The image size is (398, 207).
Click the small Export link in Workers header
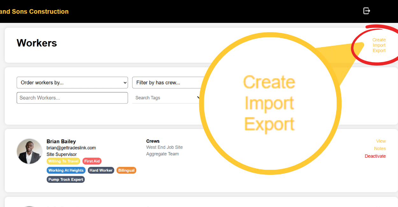pyautogui.click(x=379, y=51)
